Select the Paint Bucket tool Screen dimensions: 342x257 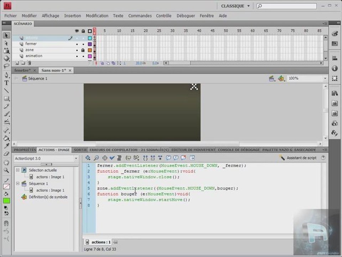pos(6,138)
